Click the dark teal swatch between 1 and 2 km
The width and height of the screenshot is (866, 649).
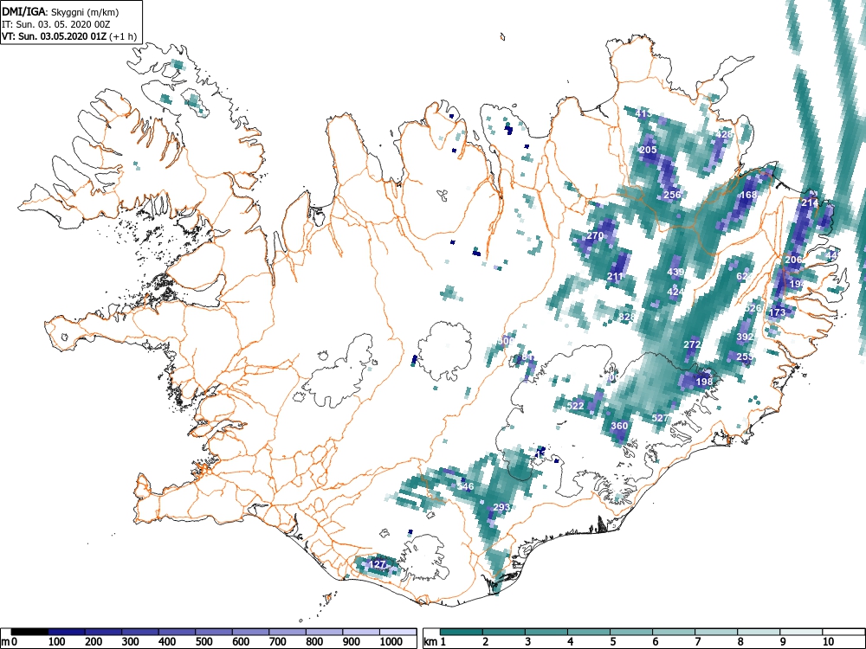tap(462, 632)
